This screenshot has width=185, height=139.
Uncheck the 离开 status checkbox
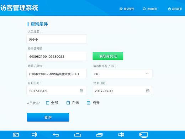click(x=88, y=103)
